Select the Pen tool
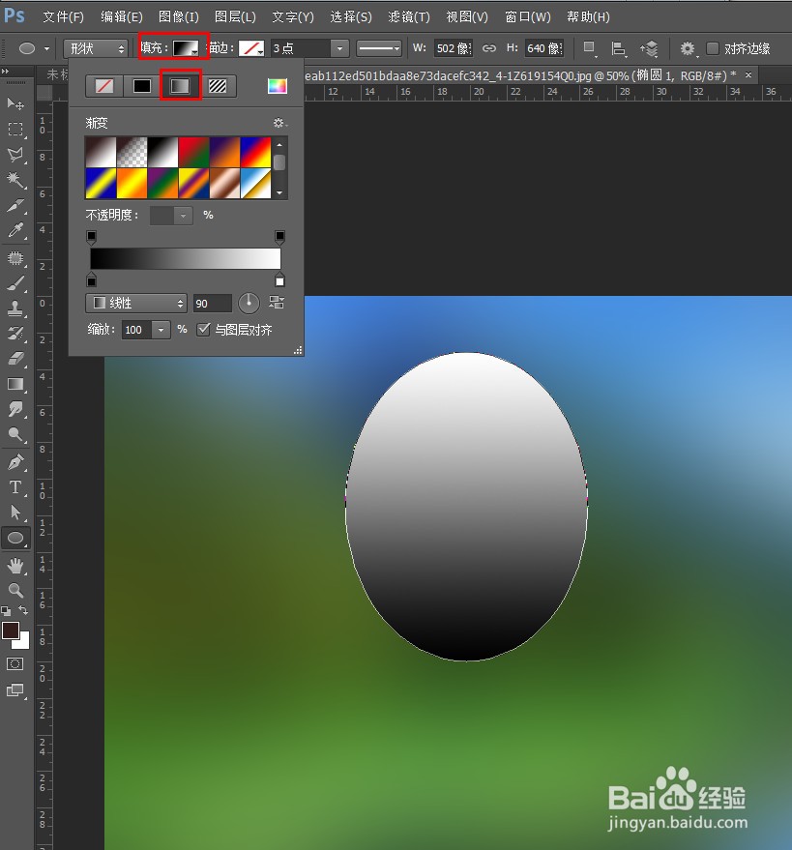 pos(15,462)
